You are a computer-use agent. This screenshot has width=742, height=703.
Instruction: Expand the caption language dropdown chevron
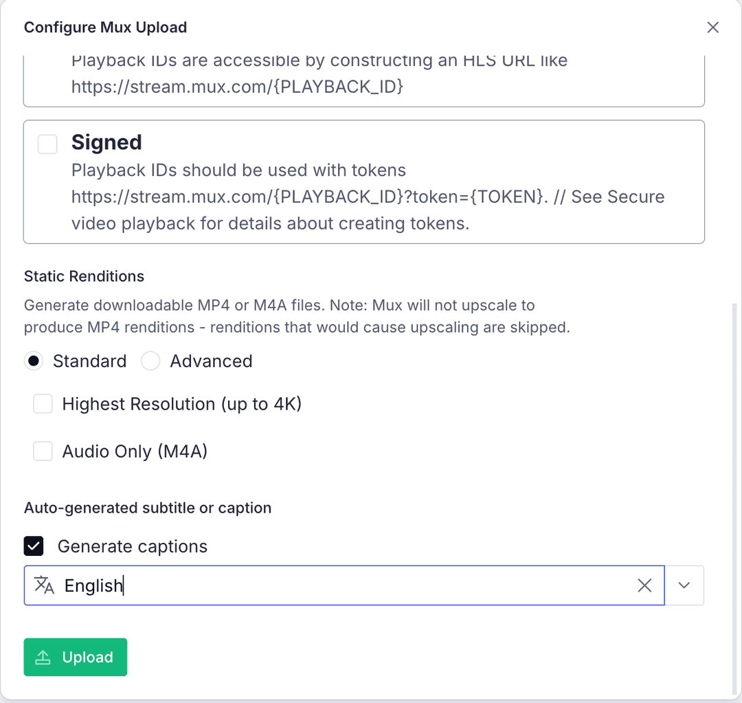684,585
